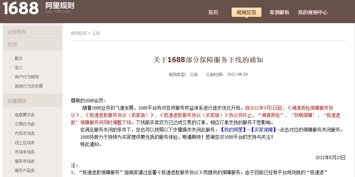Open 服务市场类 rules category

25,161
